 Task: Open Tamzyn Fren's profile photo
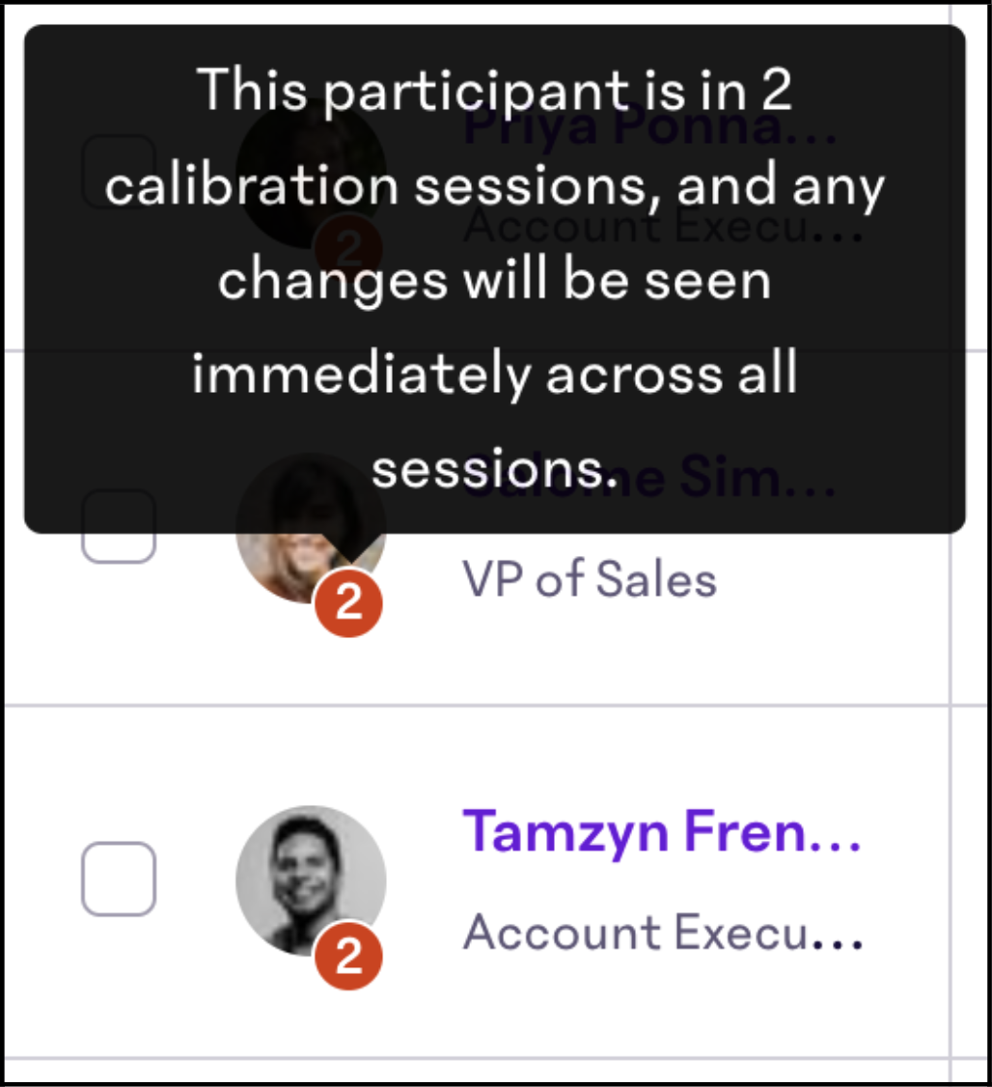(x=311, y=880)
